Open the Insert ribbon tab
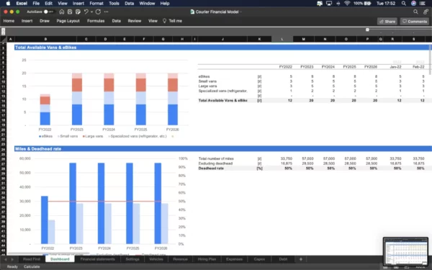 pos(27,21)
